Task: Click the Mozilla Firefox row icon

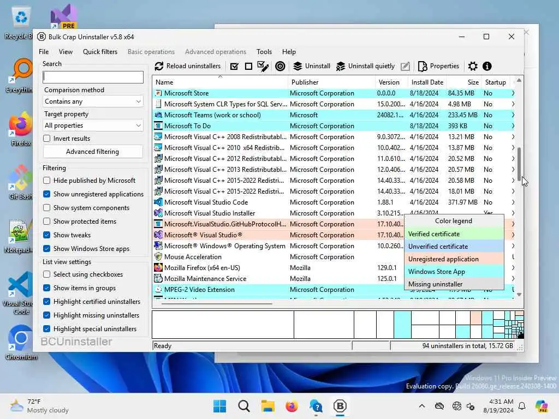Action: click(x=158, y=267)
